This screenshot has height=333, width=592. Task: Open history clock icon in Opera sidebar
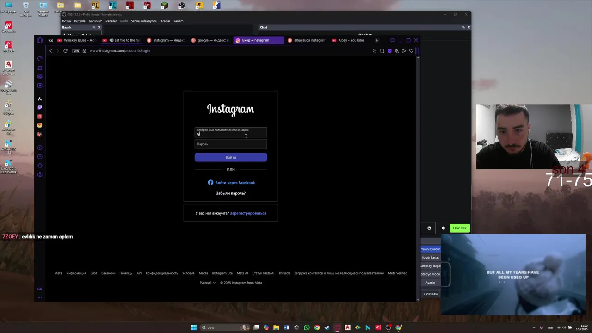point(40,157)
